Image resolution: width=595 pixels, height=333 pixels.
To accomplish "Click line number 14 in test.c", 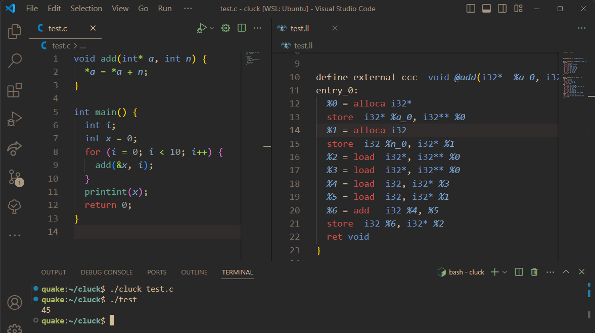I will (x=53, y=232).
